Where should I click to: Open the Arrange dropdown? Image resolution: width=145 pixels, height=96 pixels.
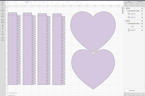click(43, 3)
